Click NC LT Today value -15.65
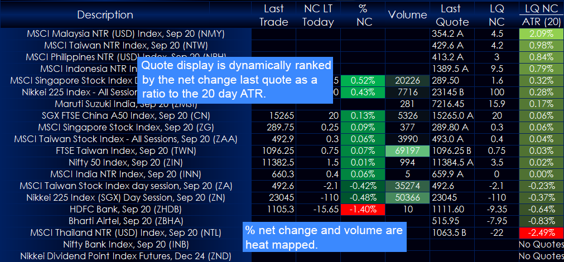This screenshot has width=564, height=262. tap(318, 209)
